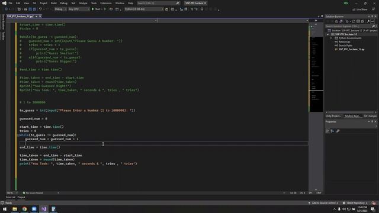Image resolution: width=379 pixels, height=213 pixels.
Task: Open the Output tab
Action: [x=21, y=197]
